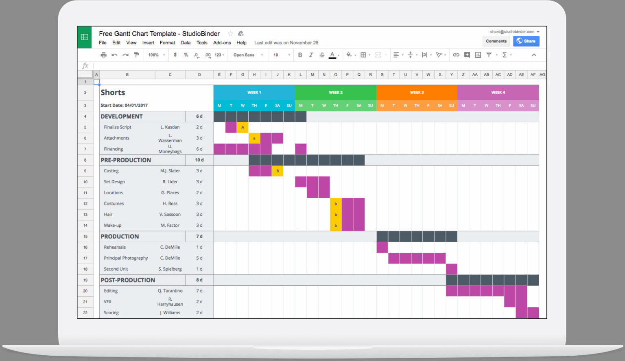Open the borders dropdown arrow
625x361 pixels.
[369, 55]
